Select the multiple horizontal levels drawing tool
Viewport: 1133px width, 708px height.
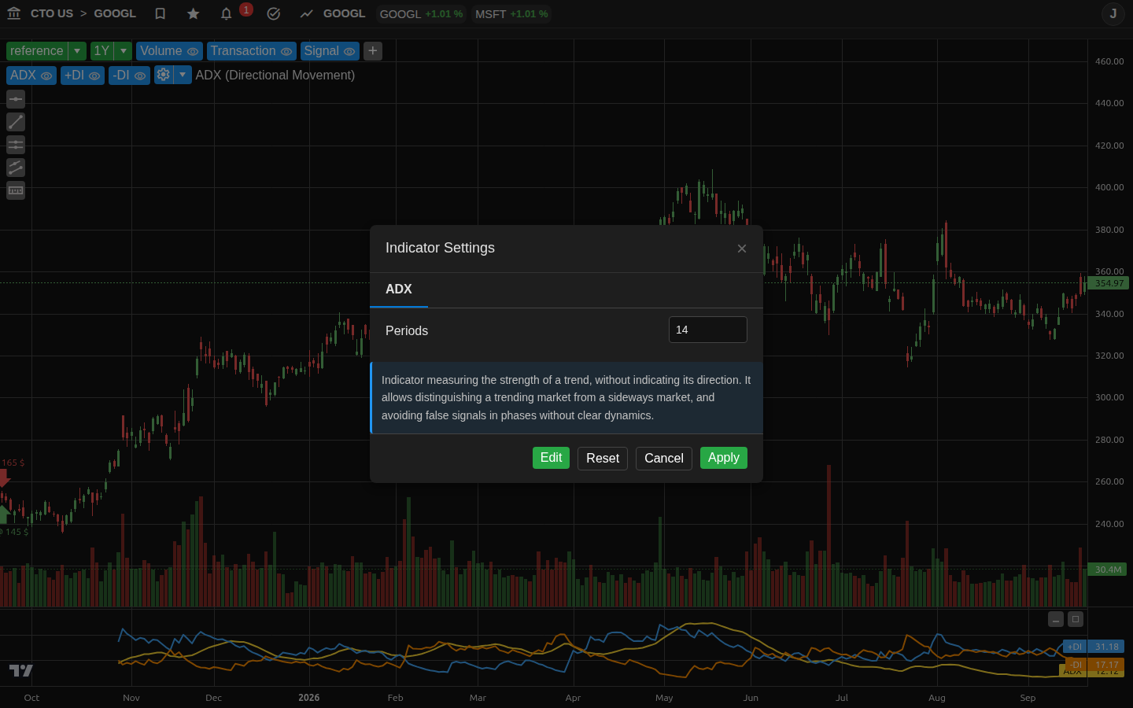coord(16,145)
